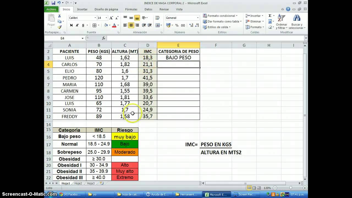Expand Dar formato como tabla menu

222,21
